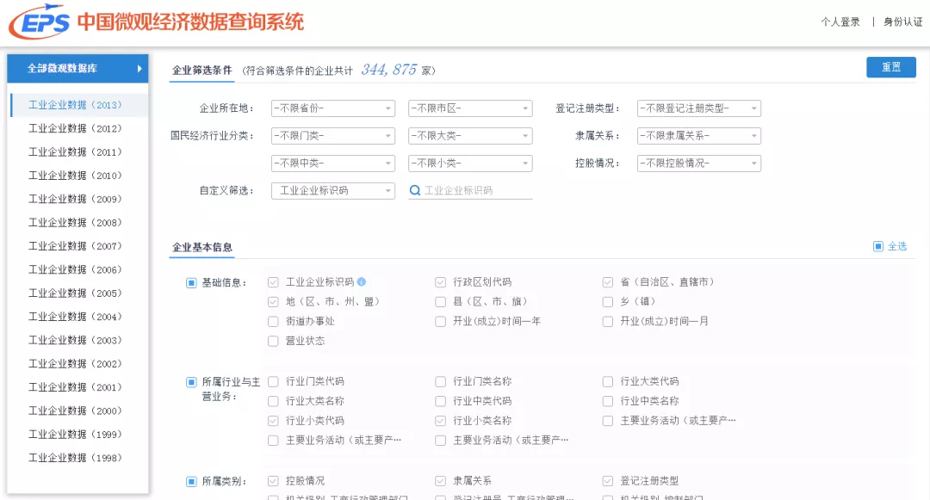The height and width of the screenshot is (500, 930).
Task: Expand the 不限隶属关系 dropdown
Action: pyautogui.click(x=698, y=136)
